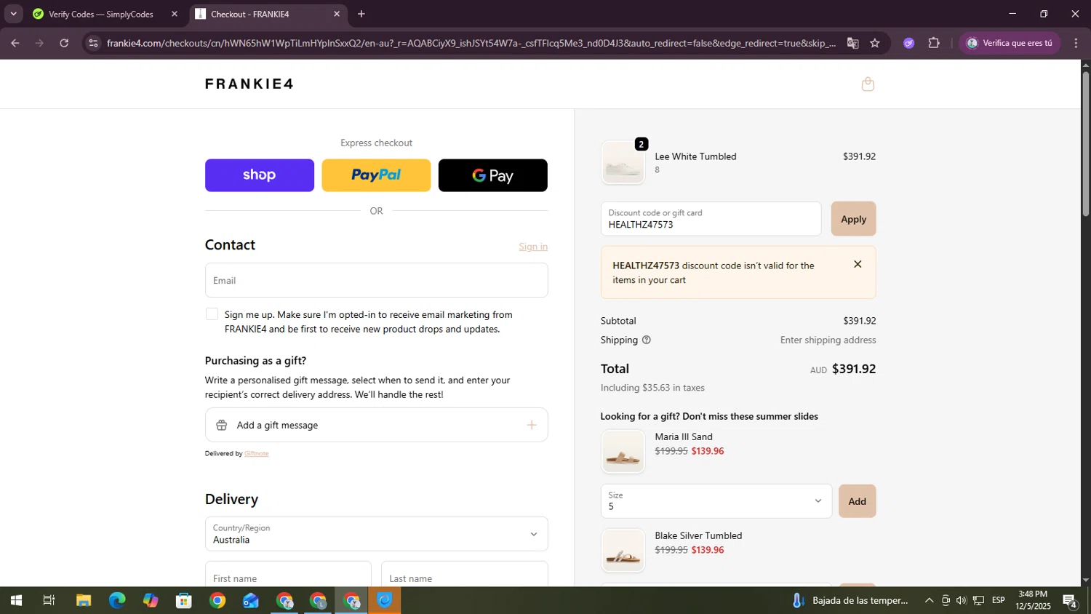Open Microsoft Store taskbar icon
Viewport: 1091px width, 614px height.
(184, 601)
